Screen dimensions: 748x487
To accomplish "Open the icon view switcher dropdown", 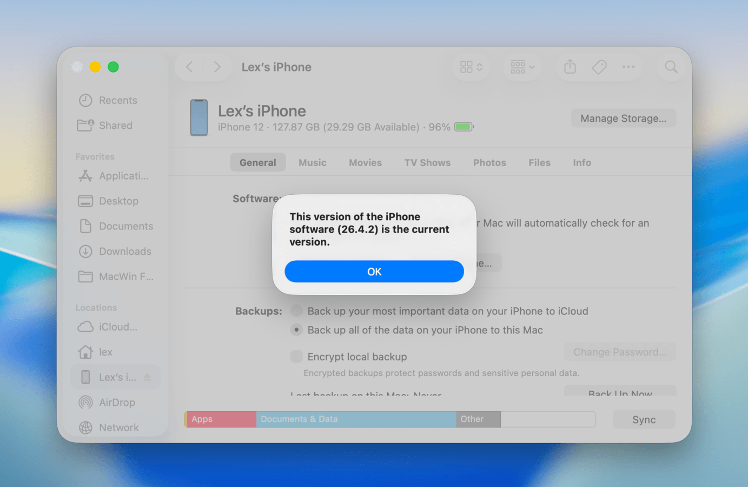I will point(471,67).
